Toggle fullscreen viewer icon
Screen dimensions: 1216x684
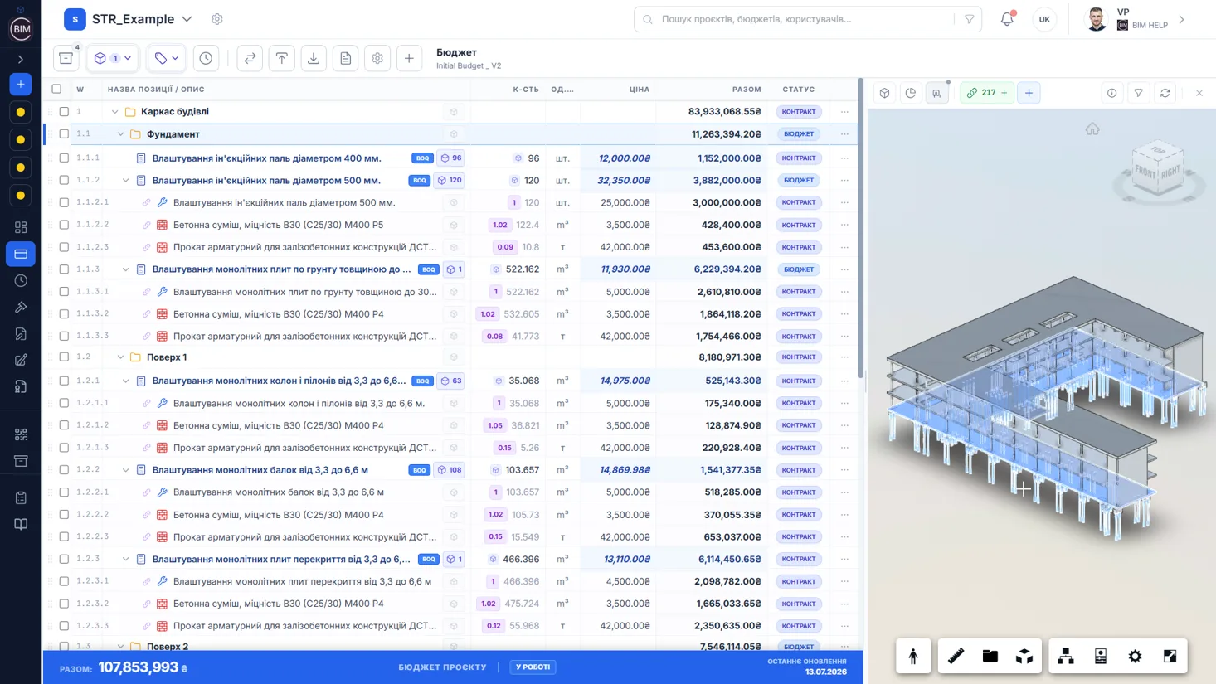(x=1170, y=656)
